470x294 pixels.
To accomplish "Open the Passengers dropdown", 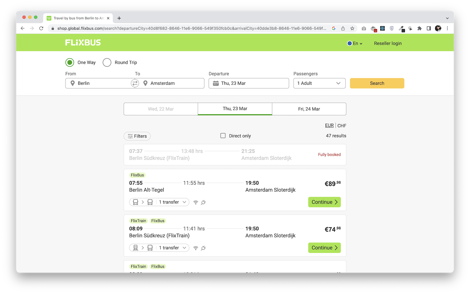I will tap(319, 83).
